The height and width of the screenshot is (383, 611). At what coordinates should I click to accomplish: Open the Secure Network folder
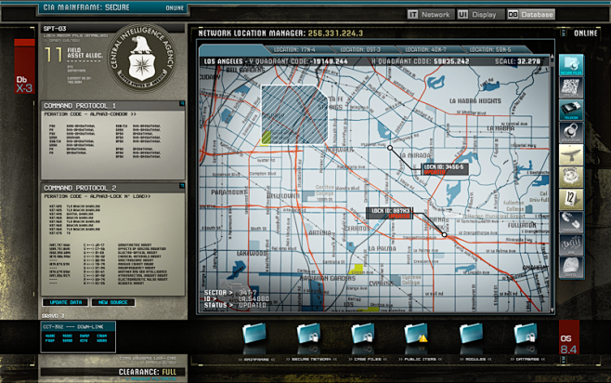(x=308, y=335)
